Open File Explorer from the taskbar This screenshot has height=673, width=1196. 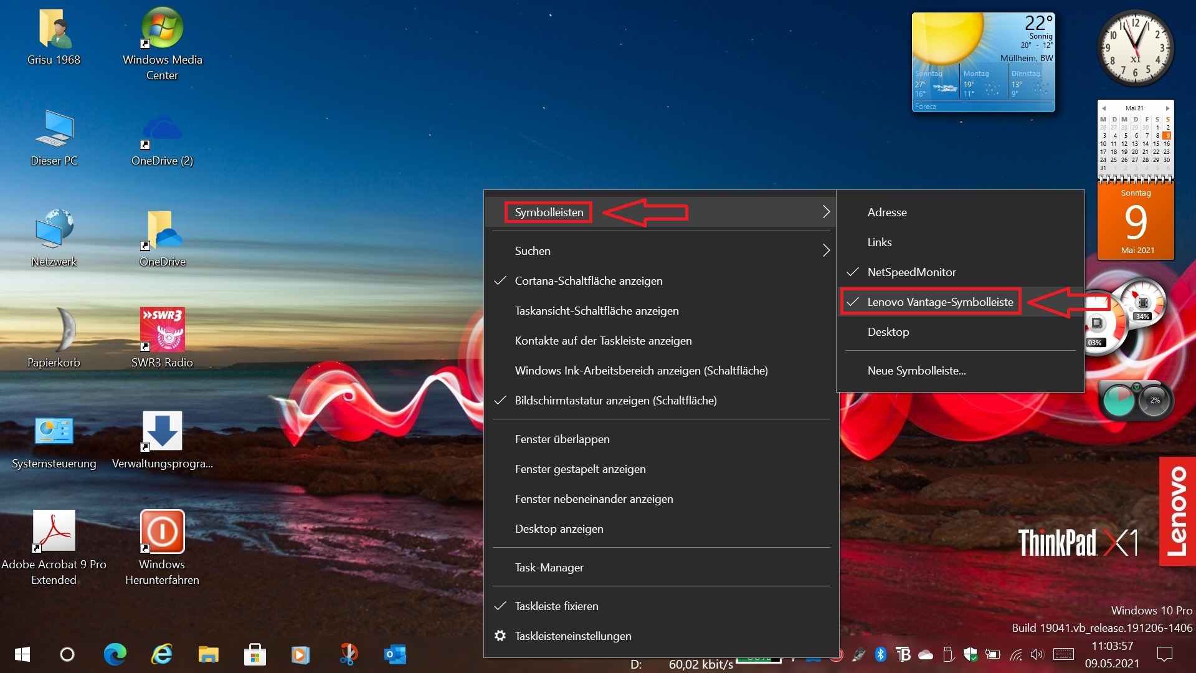(209, 654)
